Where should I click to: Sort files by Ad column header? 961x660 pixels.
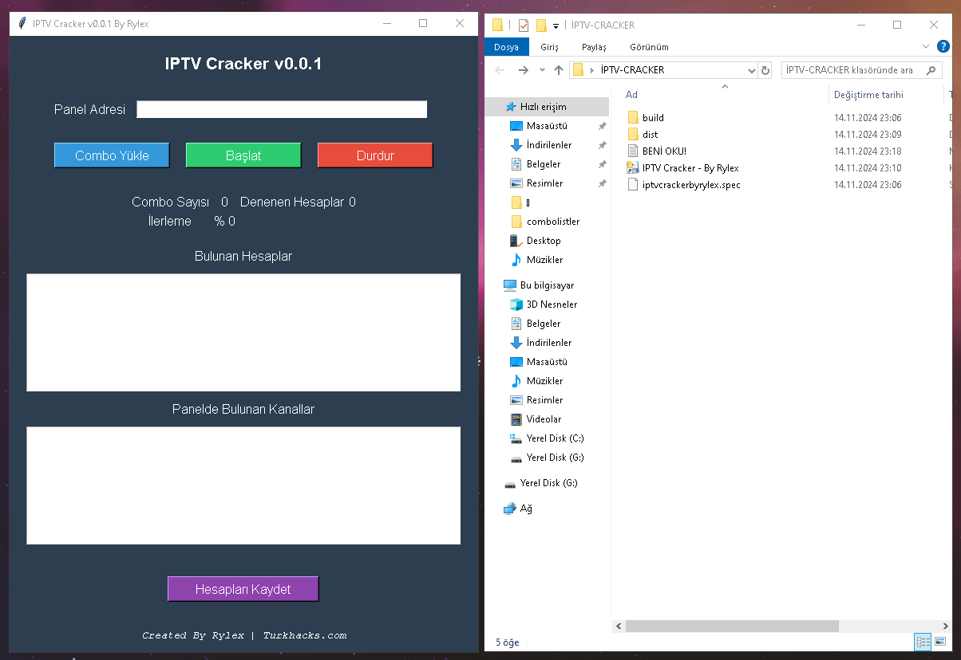pos(631,95)
